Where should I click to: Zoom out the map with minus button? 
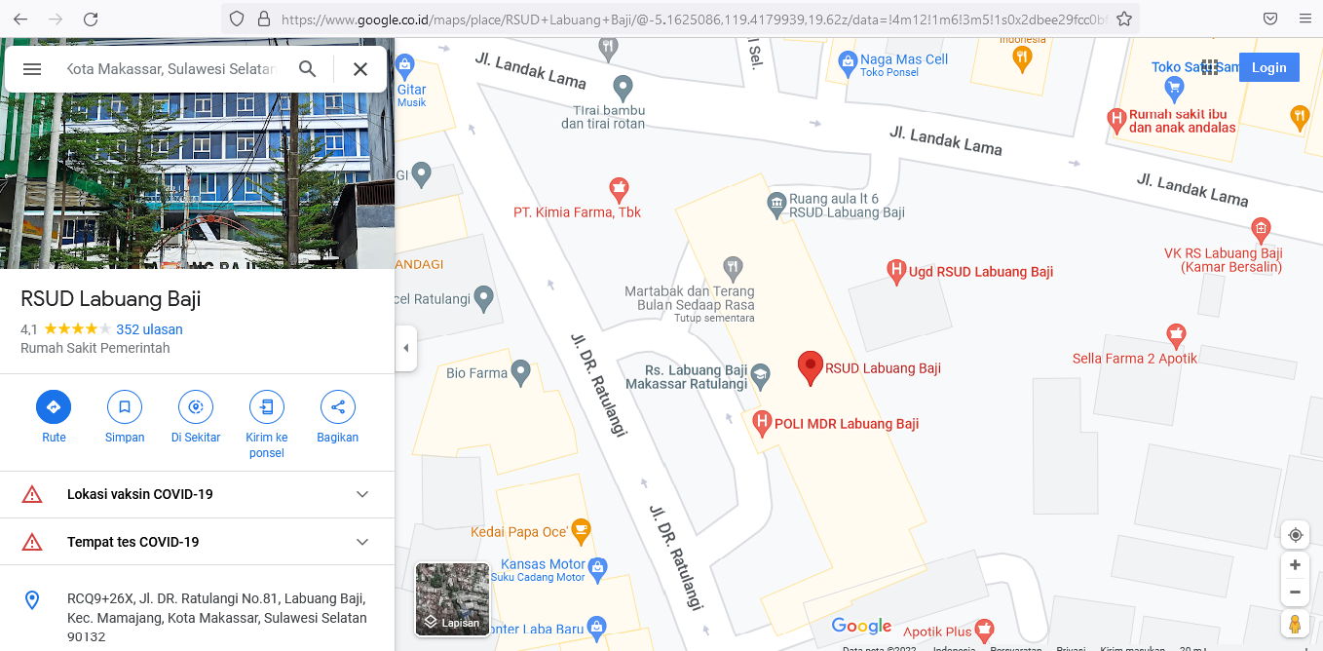[x=1295, y=592]
